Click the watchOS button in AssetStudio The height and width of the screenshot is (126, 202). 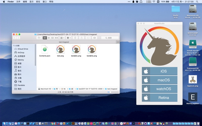point(160,89)
